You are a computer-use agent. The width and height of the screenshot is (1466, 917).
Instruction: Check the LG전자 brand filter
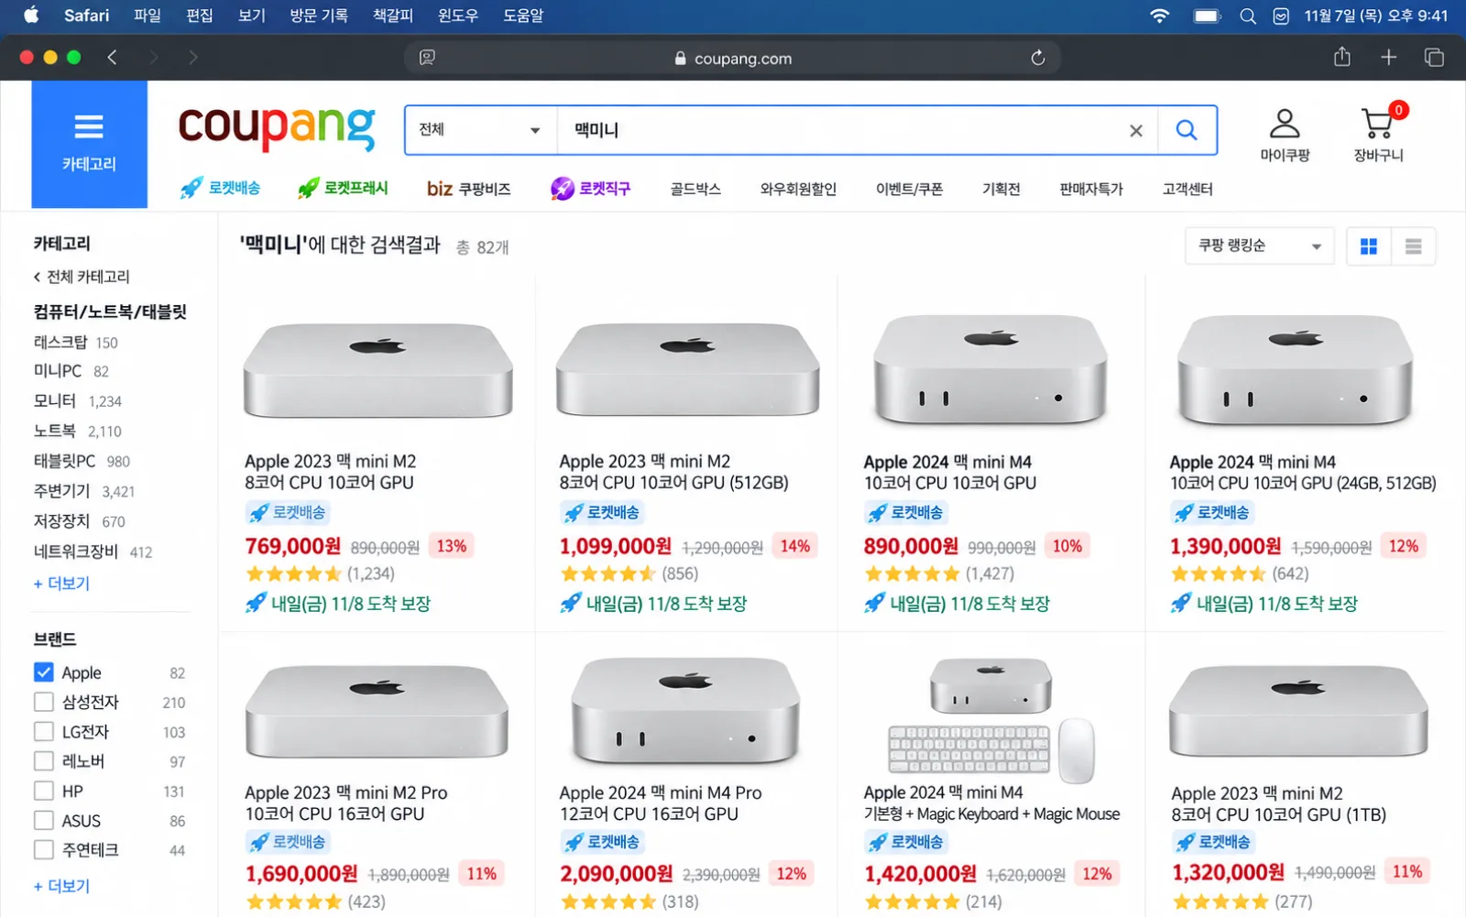tap(44, 732)
